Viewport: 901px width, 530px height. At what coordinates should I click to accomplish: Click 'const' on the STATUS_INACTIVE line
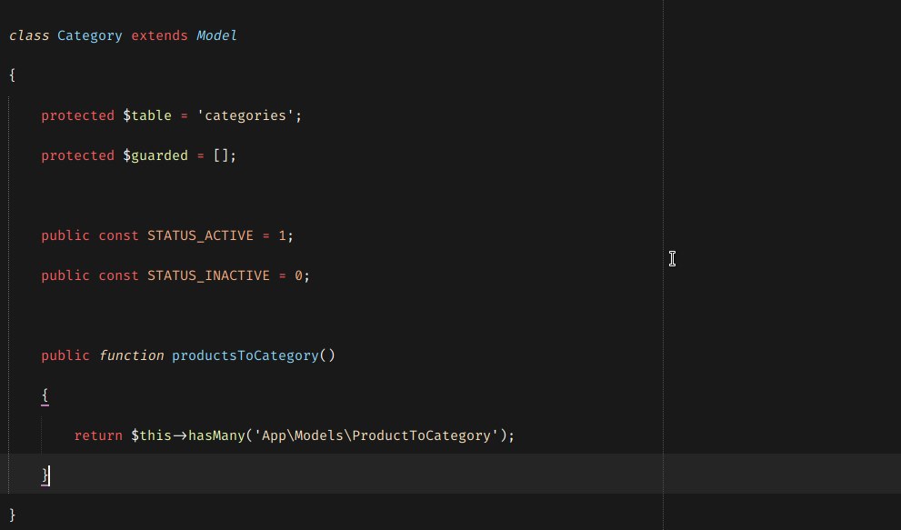[118, 276]
